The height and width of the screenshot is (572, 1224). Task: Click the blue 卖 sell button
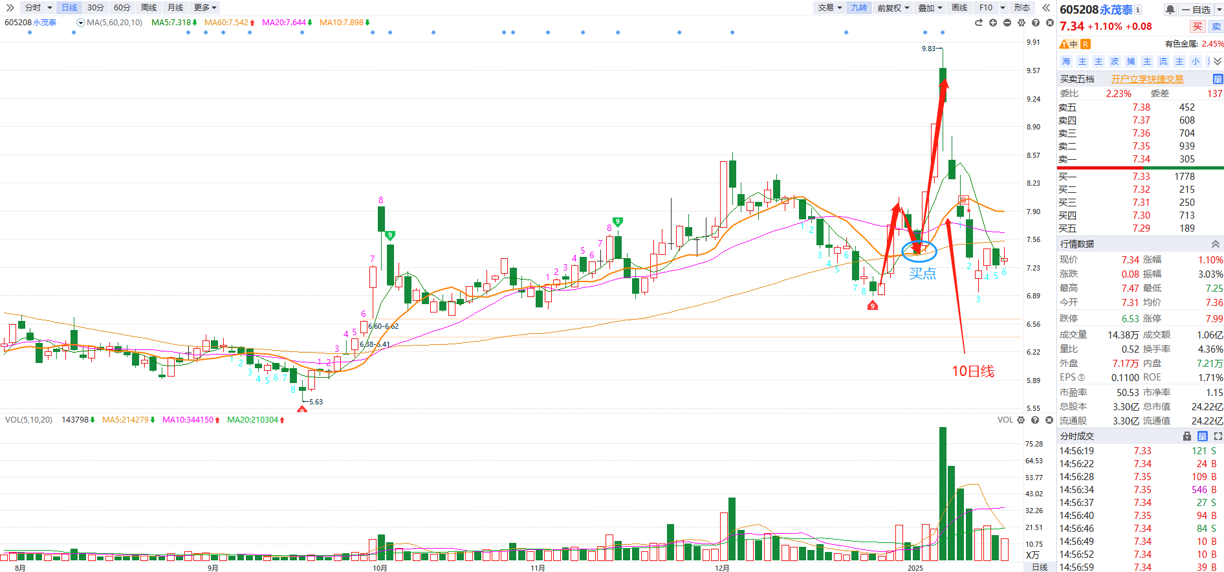[1216, 27]
